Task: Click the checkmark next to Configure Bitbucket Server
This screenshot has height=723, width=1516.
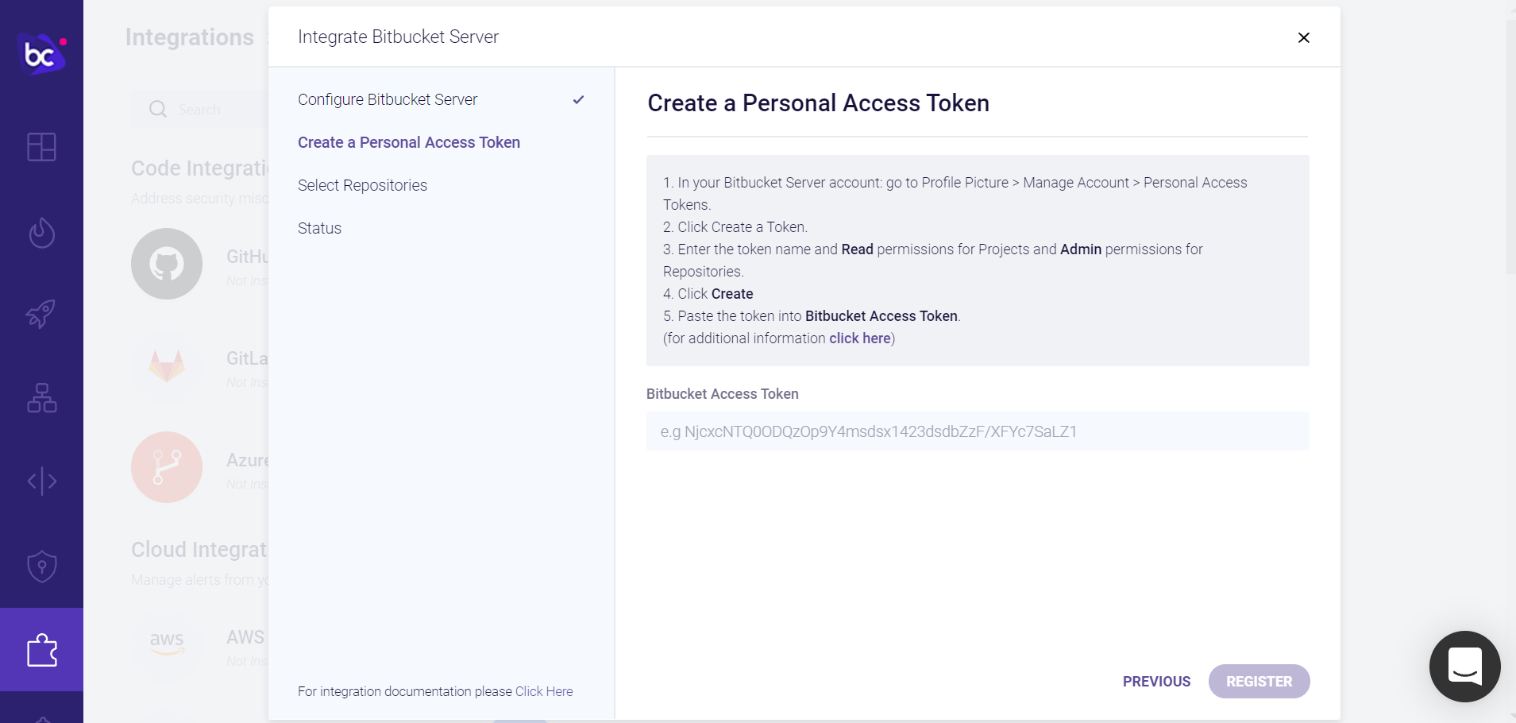Action: (578, 99)
